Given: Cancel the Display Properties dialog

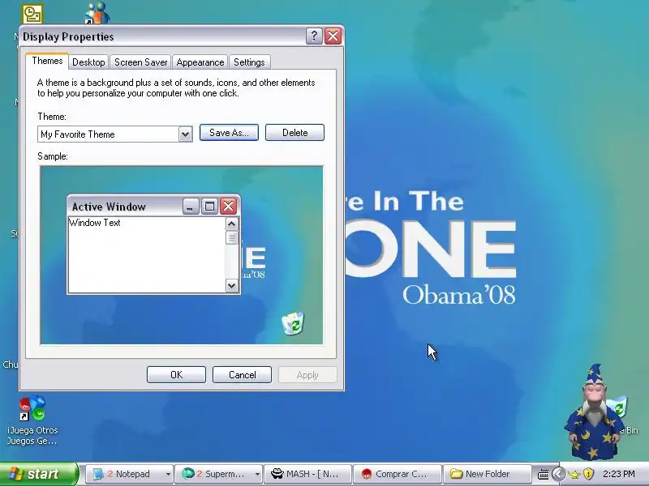Looking at the screenshot, I should pyautogui.click(x=242, y=375).
